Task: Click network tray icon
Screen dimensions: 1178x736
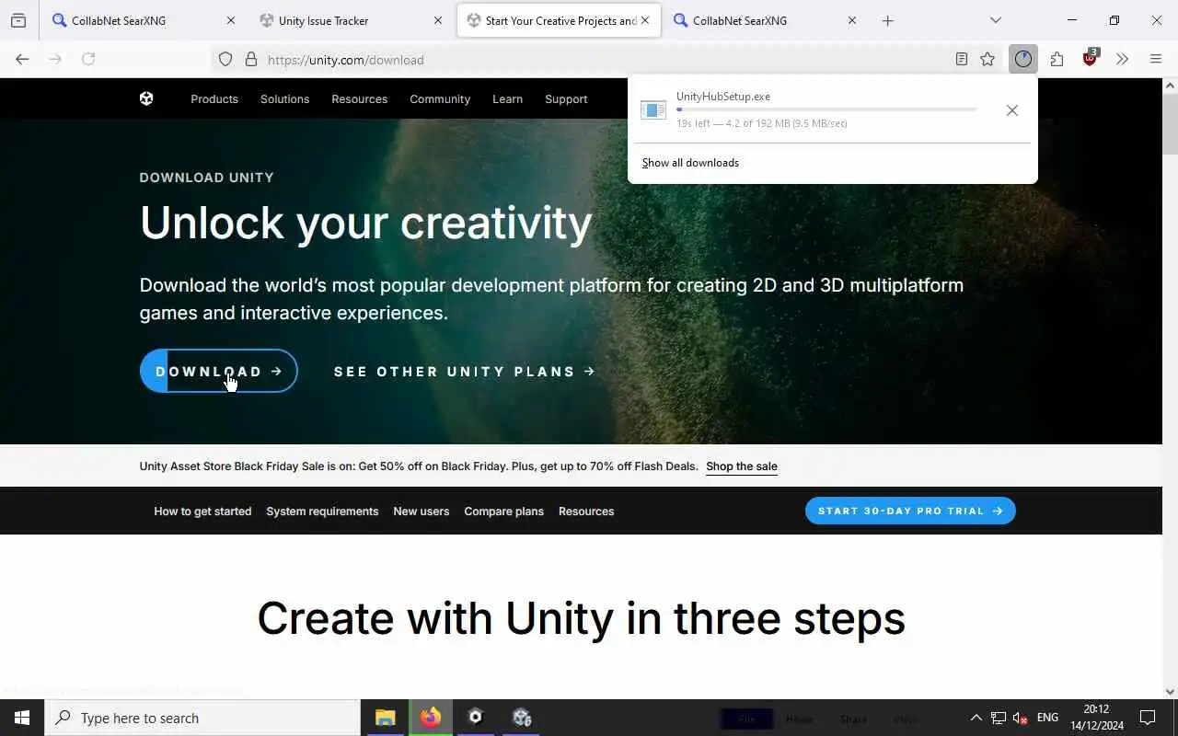Action: tap(998, 718)
